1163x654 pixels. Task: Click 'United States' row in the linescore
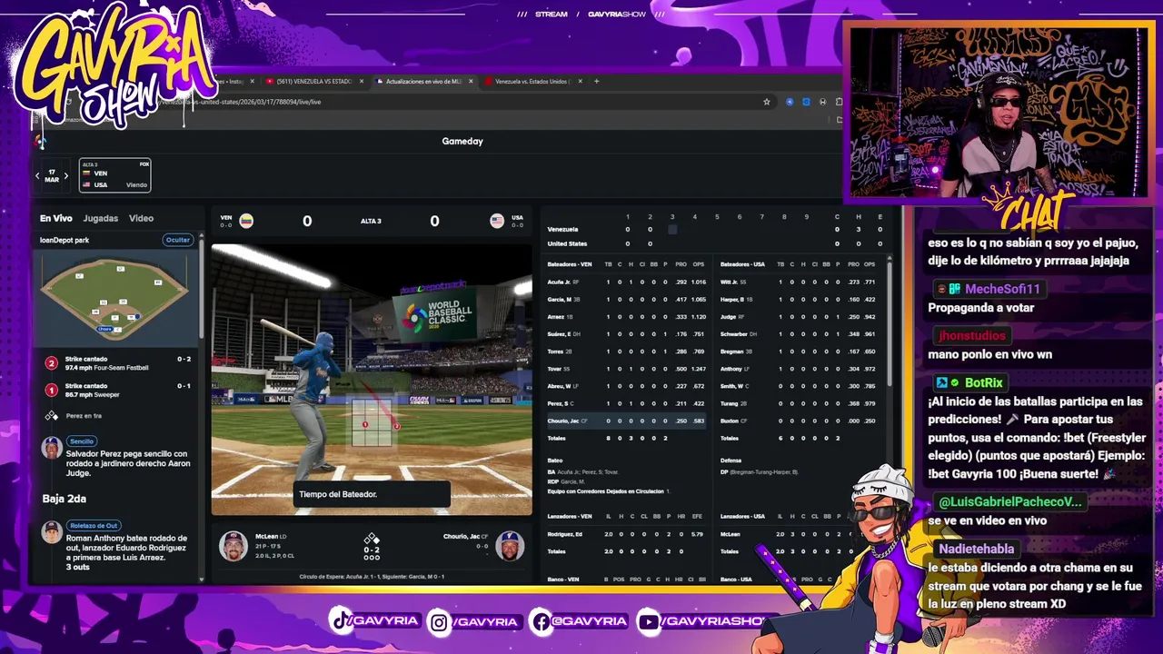pos(716,243)
